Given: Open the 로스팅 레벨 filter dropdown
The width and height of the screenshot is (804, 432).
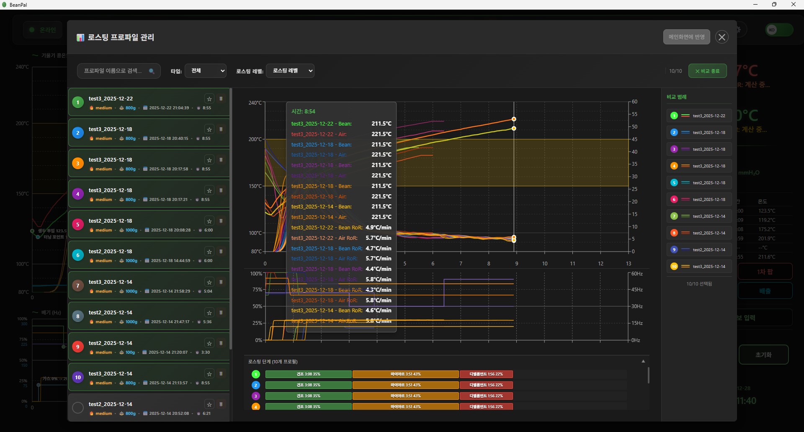Looking at the screenshot, I should pos(290,71).
